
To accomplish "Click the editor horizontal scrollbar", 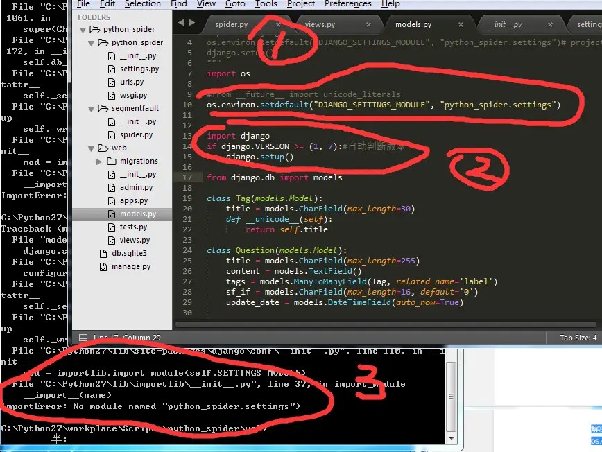I will 386,324.
